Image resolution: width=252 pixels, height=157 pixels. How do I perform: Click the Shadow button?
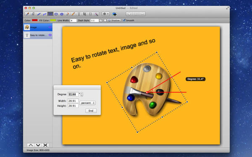pos(114,21)
